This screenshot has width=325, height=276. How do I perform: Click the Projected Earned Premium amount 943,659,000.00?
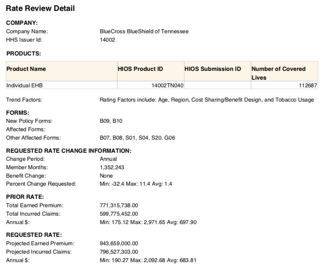pos(119,243)
